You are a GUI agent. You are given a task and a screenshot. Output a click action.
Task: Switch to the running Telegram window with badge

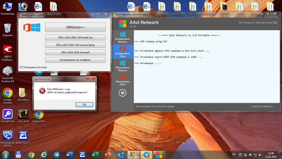point(146,155)
